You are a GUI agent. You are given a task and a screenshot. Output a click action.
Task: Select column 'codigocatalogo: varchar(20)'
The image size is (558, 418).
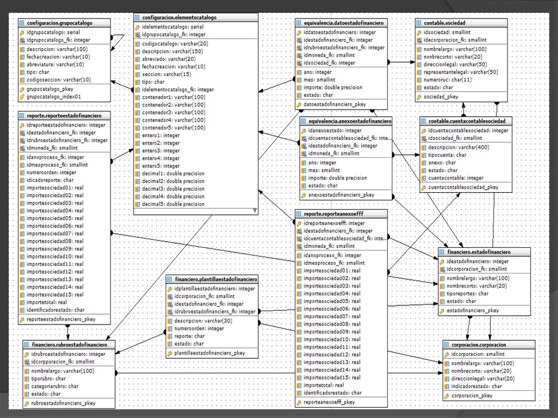(175, 44)
